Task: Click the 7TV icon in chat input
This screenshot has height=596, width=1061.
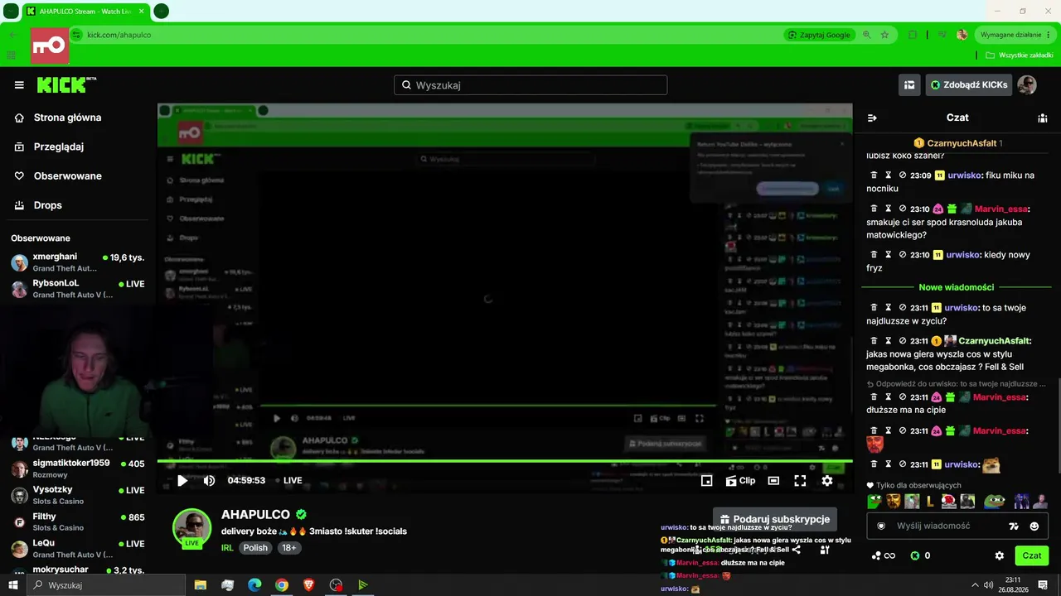Action: [1013, 526]
